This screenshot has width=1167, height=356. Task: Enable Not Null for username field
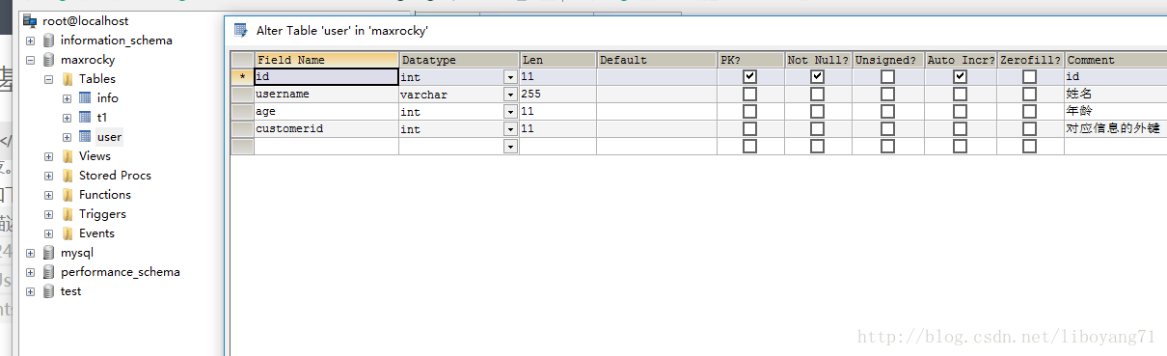(818, 94)
